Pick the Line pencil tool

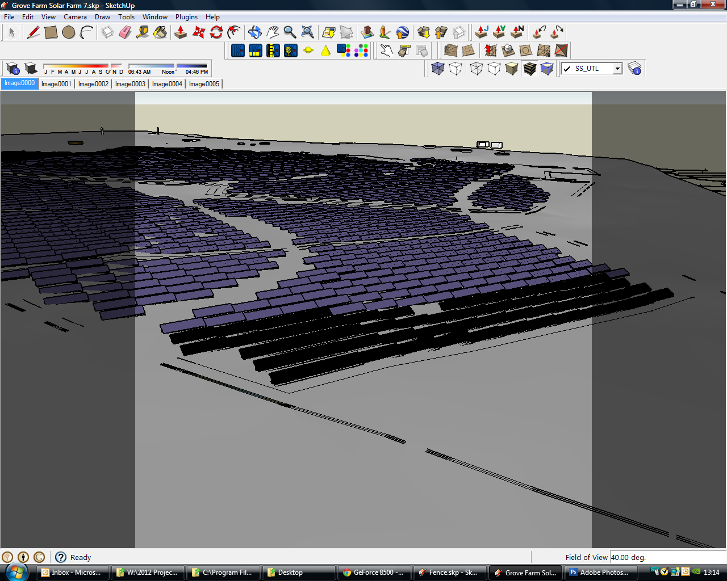pyautogui.click(x=33, y=32)
